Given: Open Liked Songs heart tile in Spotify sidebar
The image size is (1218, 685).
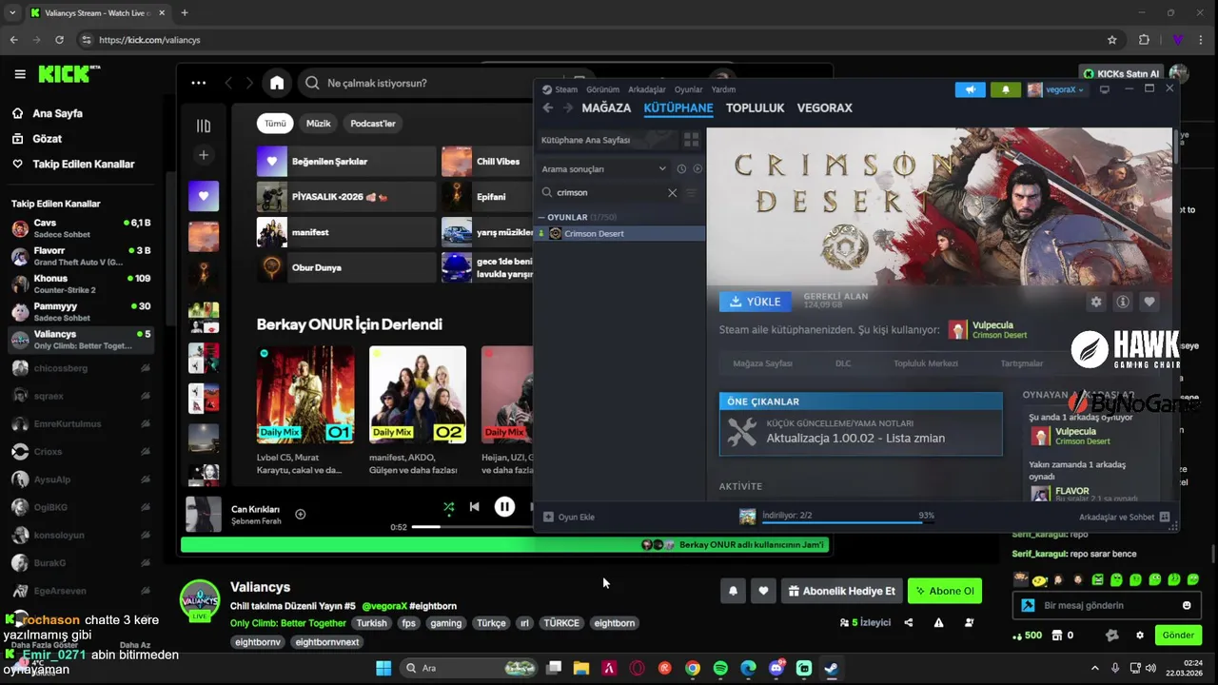Looking at the screenshot, I should pos(204,196).
